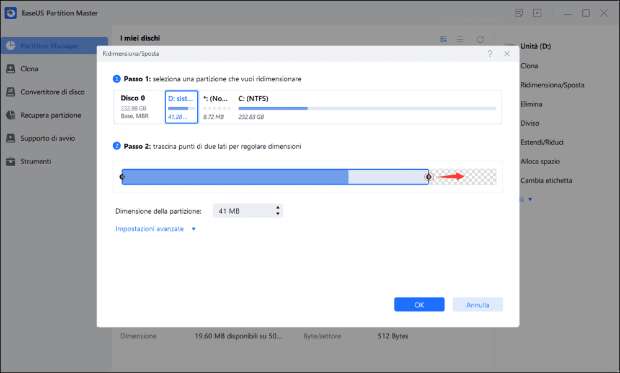Click the Disco 0 disk label
Screen dimensions: 620x373
point(133,98)
